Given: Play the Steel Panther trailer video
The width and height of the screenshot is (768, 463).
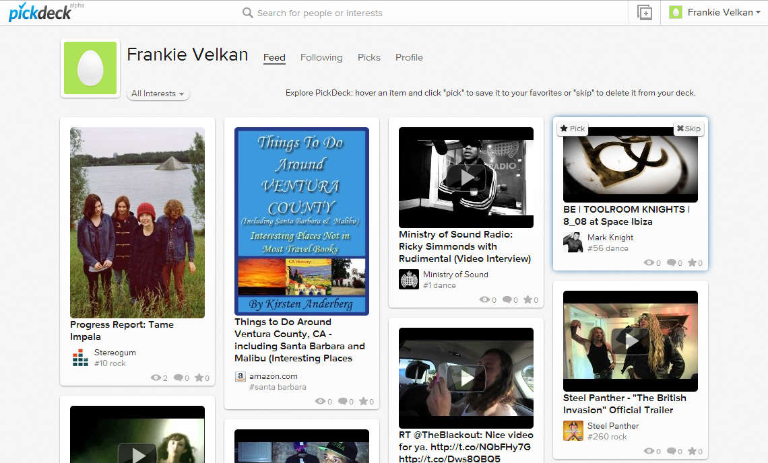Looking at the screenshot, I should [631, 341].
